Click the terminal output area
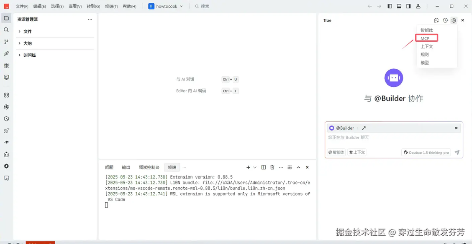 coord(208,206)
